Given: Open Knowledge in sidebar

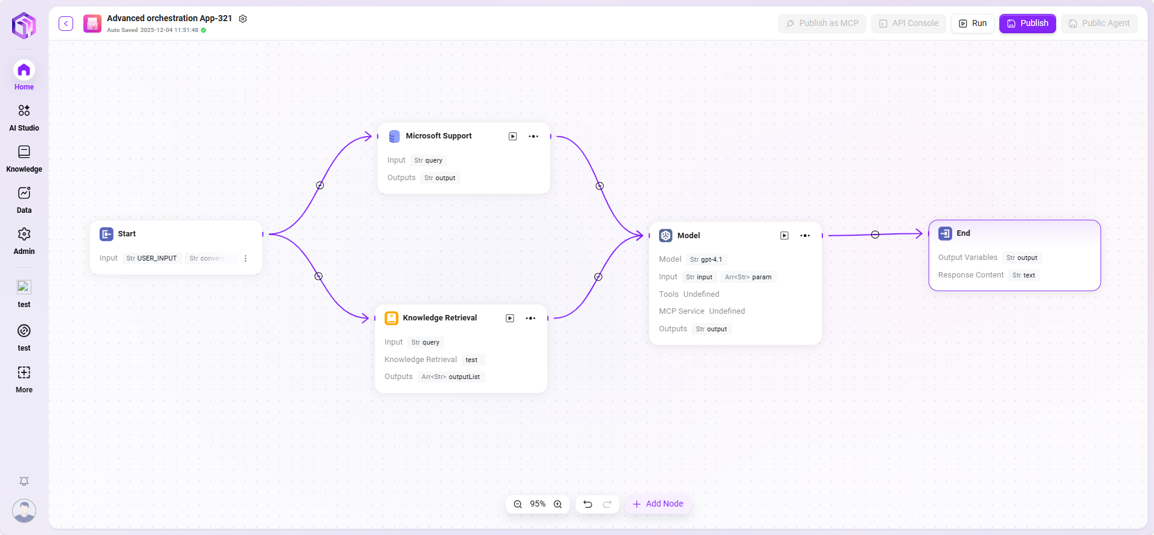Looking at the screenshot, I should (24, 158).
